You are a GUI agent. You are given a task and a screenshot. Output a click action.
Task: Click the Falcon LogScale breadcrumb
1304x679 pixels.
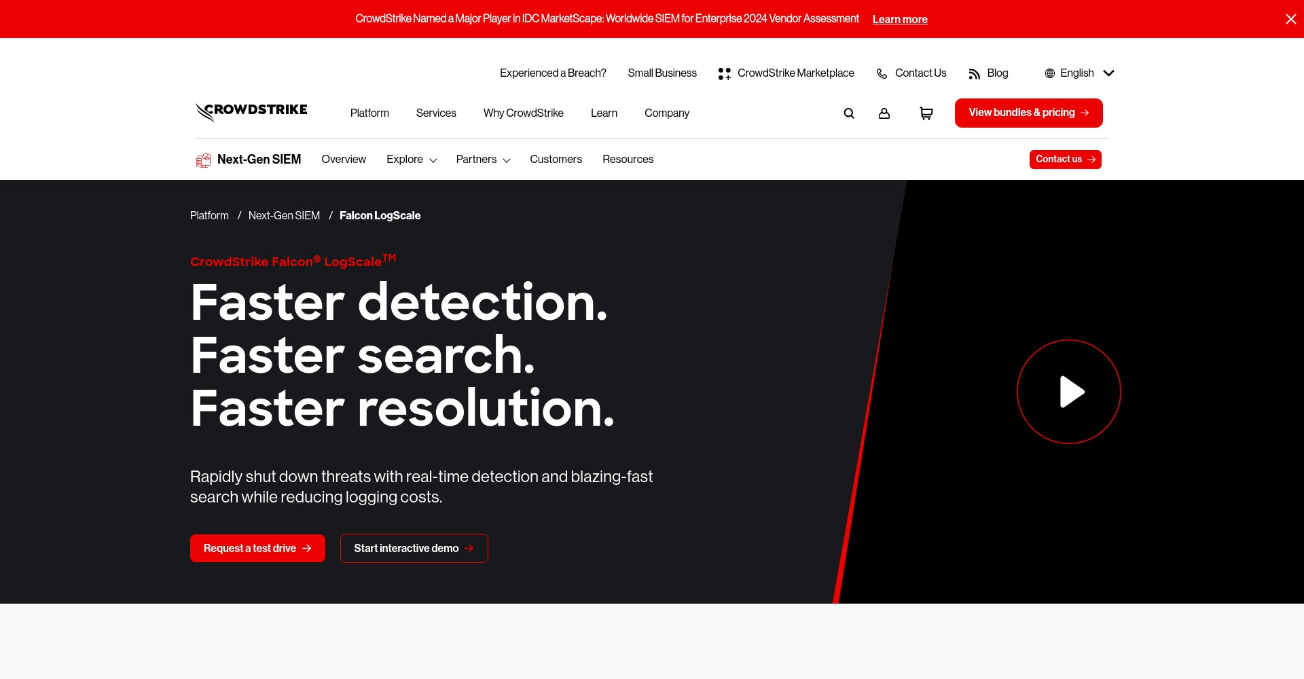point(380,216)
